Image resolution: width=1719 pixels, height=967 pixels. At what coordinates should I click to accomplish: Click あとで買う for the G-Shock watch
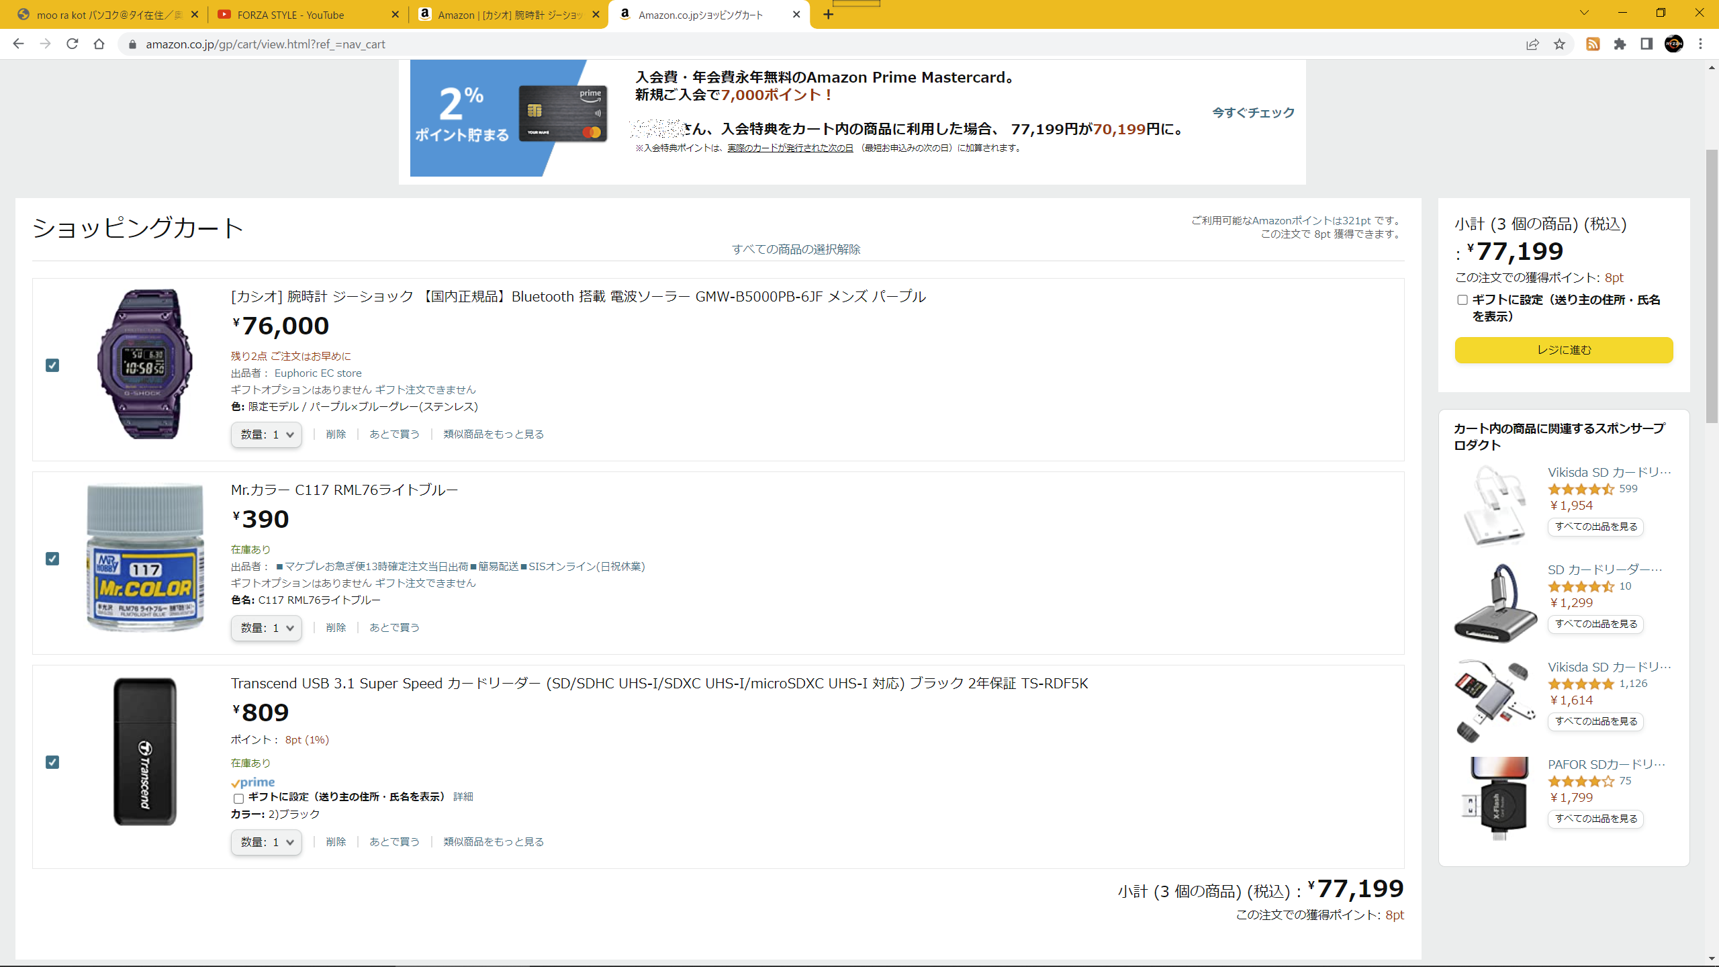point(394,434)
